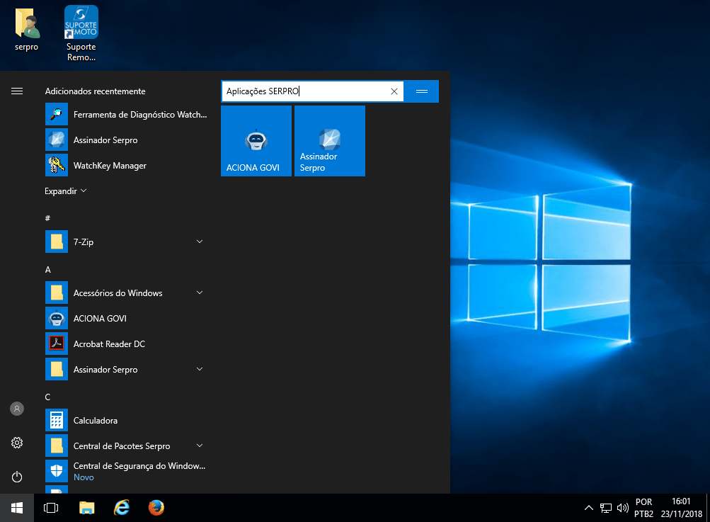Launch Acrobat Reader DC
Viewport: 710px width, 522px height.
pos(109,344)
